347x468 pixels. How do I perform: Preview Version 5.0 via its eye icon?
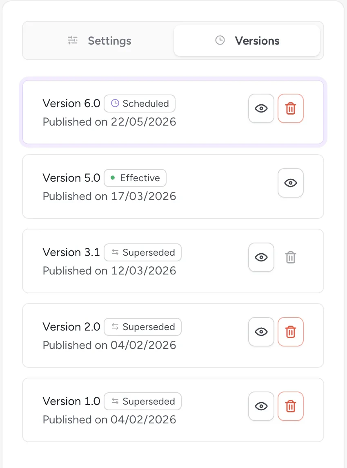click(x=291, y=183)
